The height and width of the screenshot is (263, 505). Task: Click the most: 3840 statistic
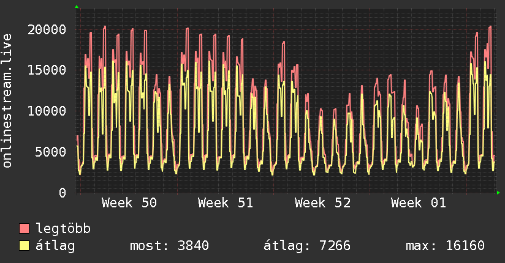click(170, 246)
